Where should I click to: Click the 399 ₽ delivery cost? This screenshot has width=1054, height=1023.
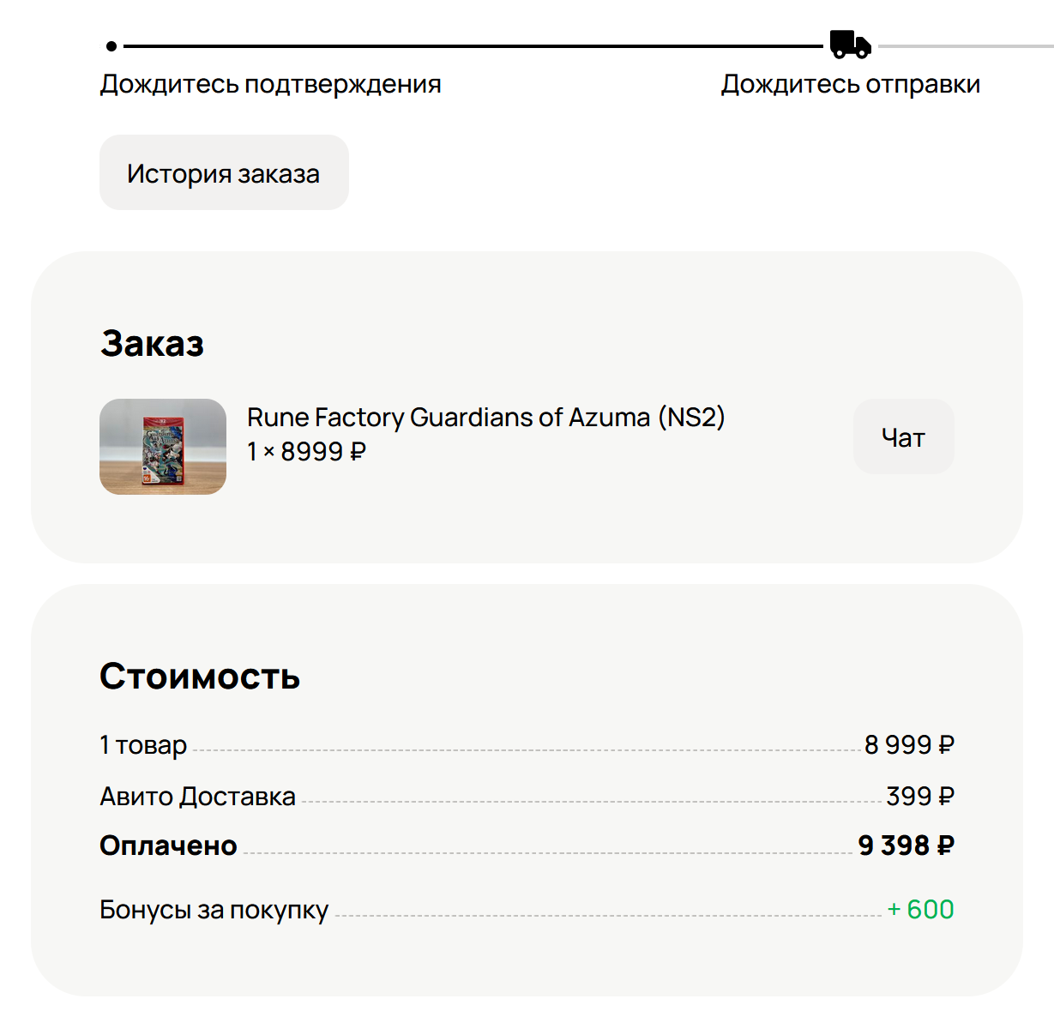tap(919, 797)
